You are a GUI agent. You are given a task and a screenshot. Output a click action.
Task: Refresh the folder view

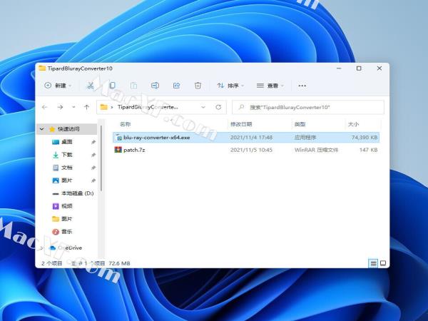click(x=218, y=107)
